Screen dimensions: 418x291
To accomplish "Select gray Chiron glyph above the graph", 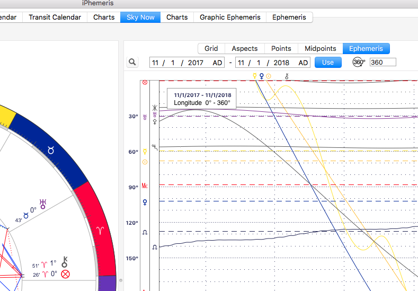I will tap(287, 76).
